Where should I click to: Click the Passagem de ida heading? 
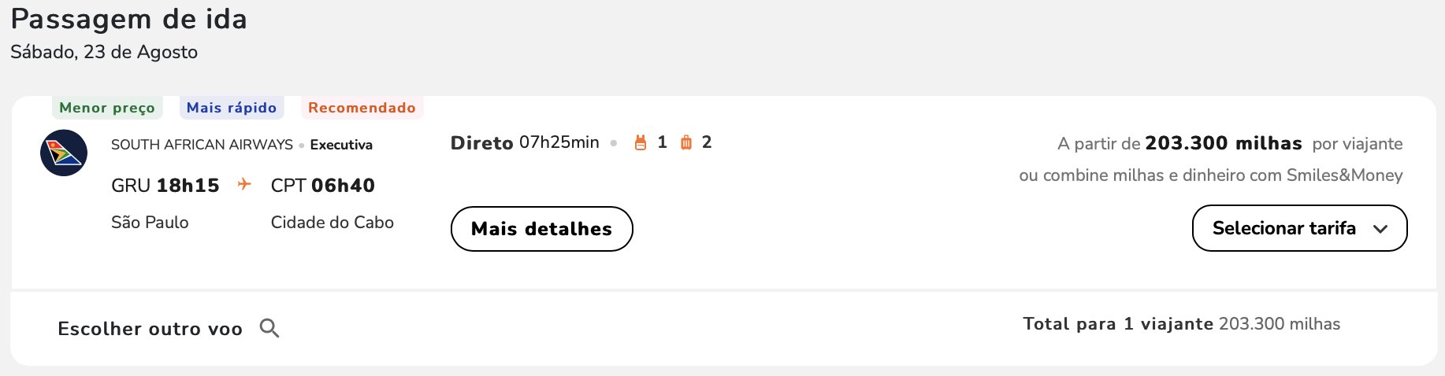point(129,19)
